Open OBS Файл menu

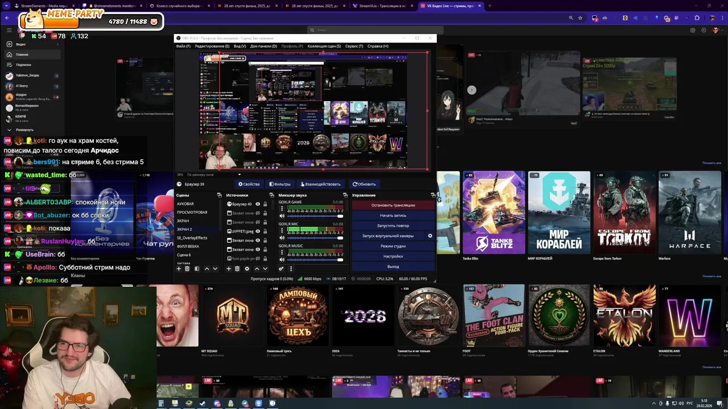pos(183,46)
